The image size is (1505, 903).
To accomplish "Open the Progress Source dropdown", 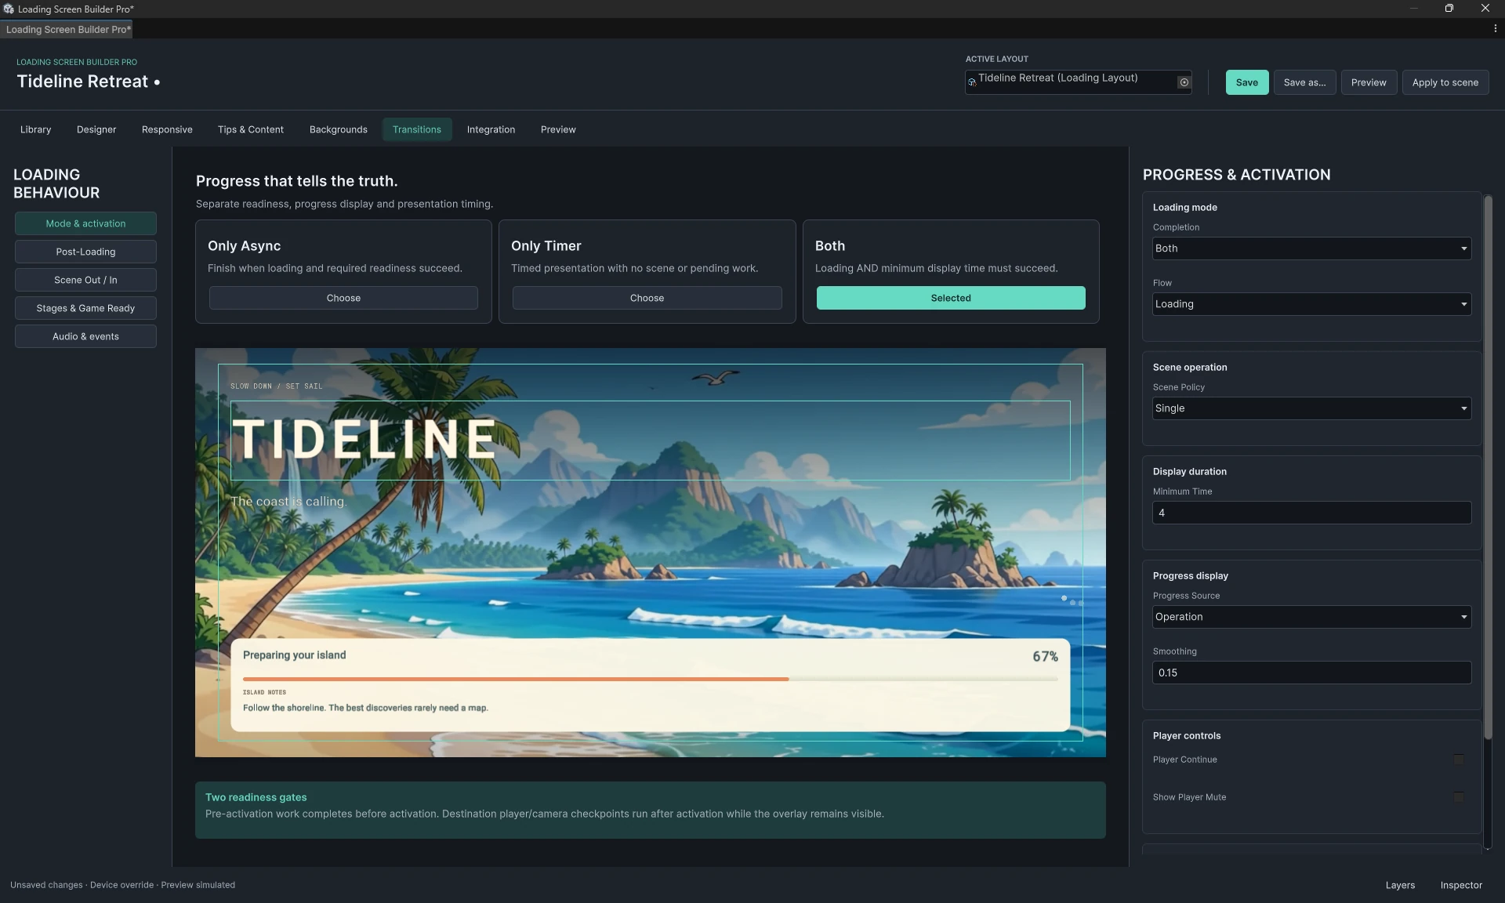I will point(1311,617).
